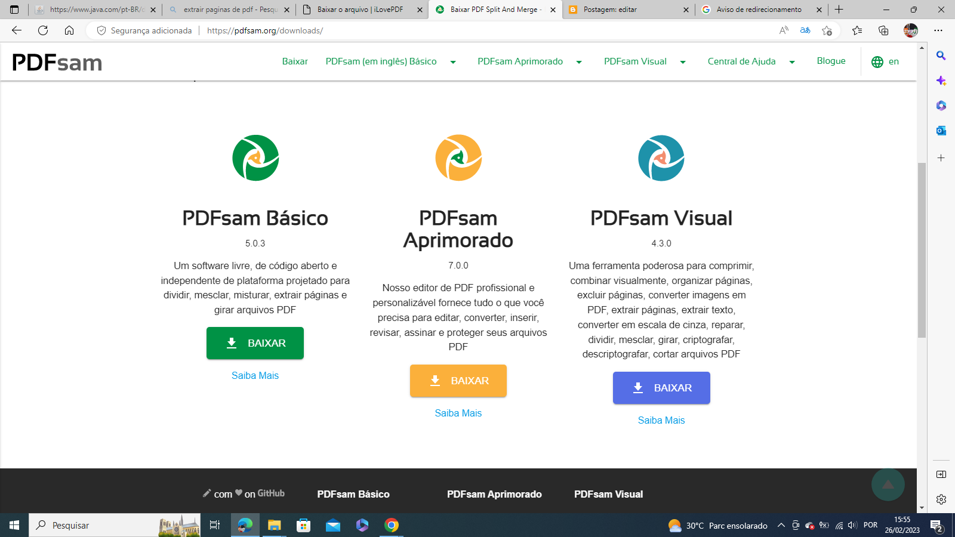
Task: Click orange BAIXAR button for PDFsam Aprimorado
Action: 458,381
